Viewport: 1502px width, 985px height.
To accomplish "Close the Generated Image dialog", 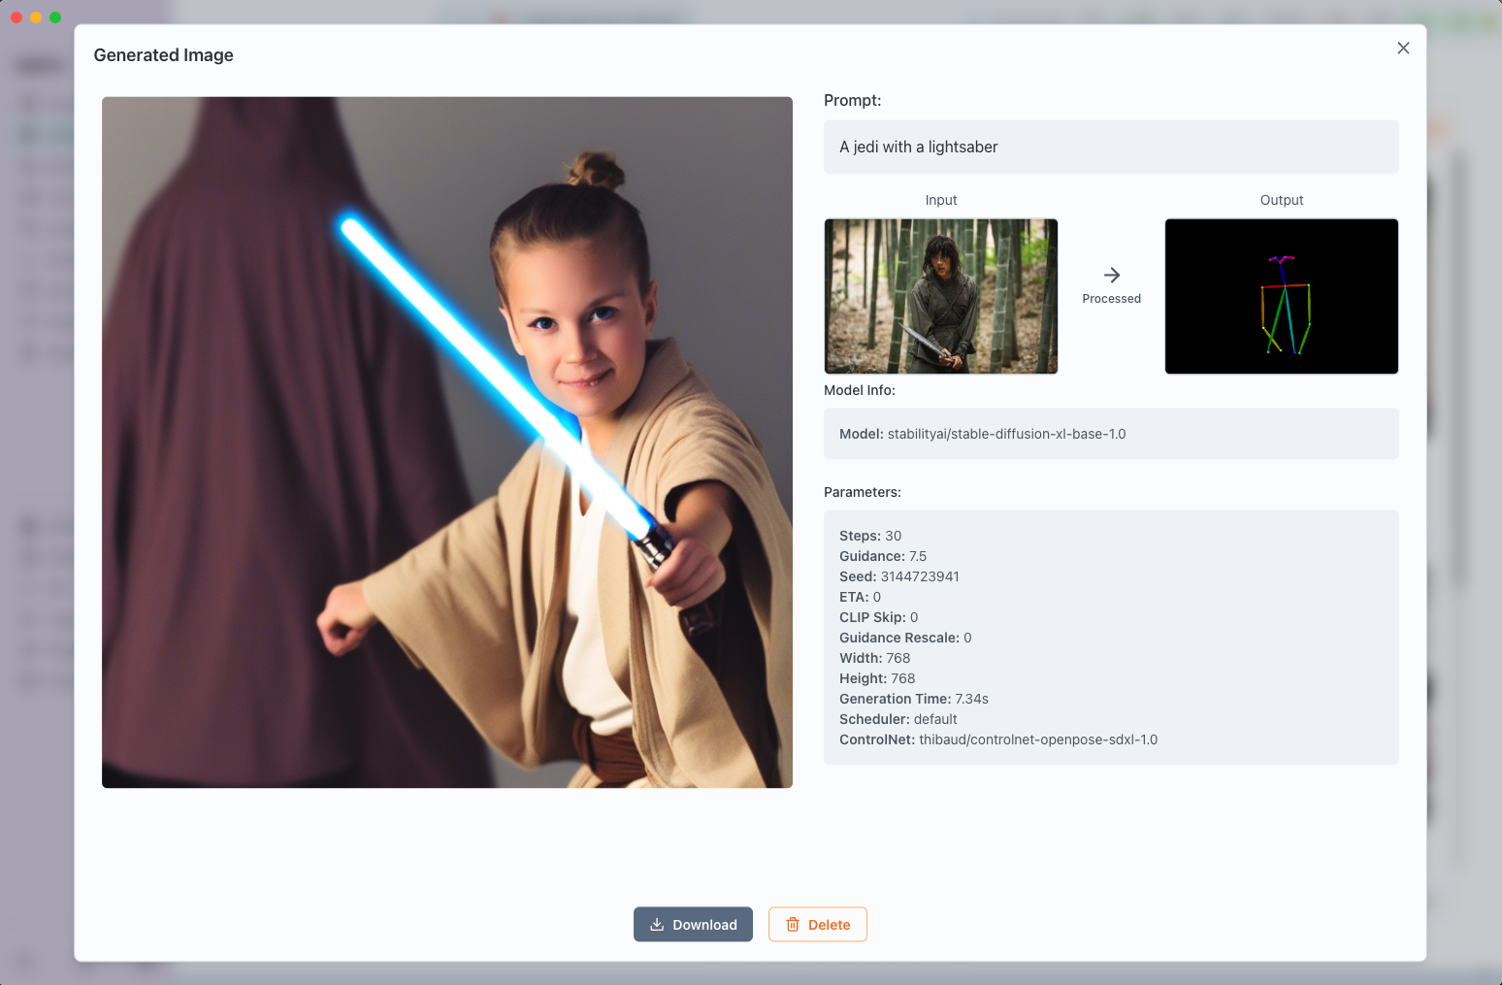I will (1403, 49).
